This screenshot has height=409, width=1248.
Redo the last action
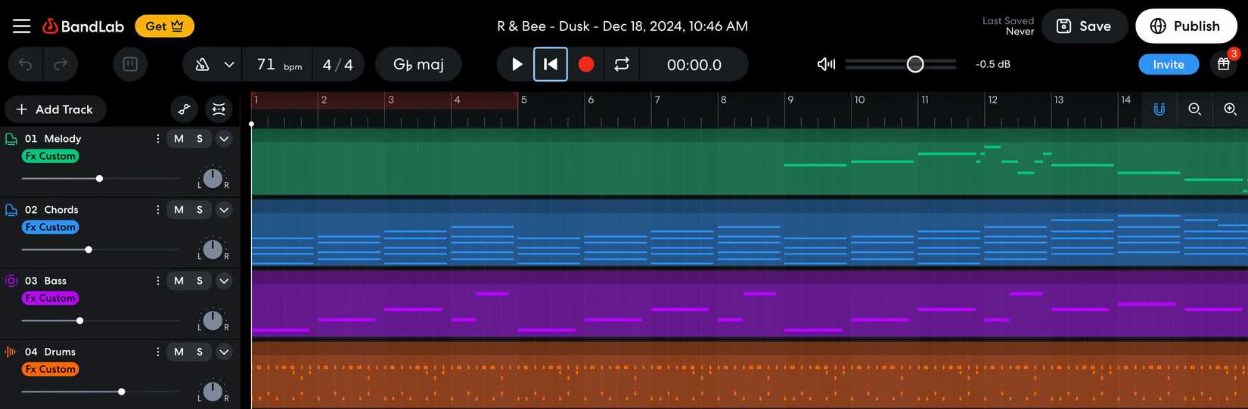click(x=61, y=64)
